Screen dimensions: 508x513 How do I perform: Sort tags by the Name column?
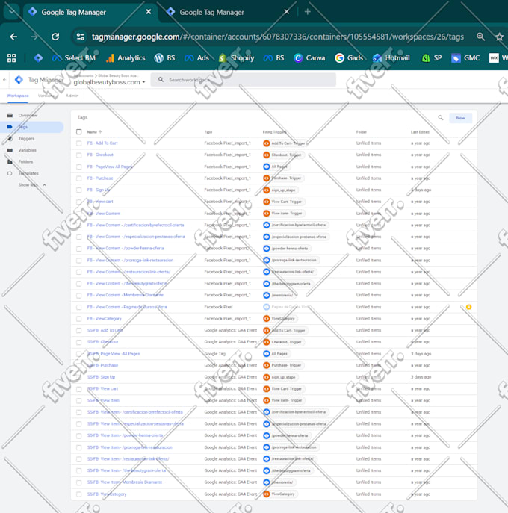[x=94, y=132]
